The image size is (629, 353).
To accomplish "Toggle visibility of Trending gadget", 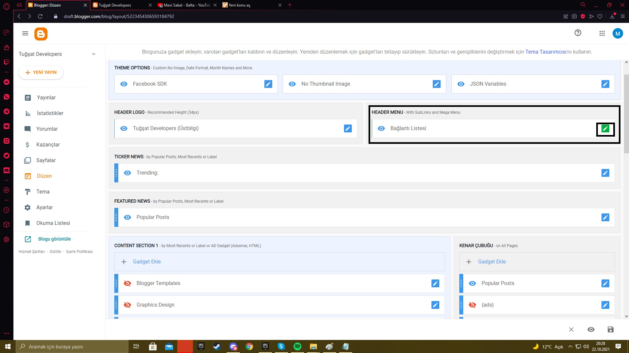I will click(127, 173).
